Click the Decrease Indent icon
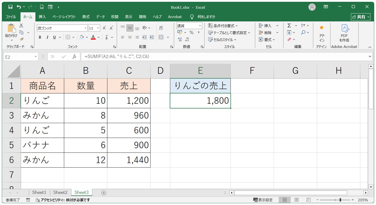This screenshot has width=376, height=205. click(x=145, y=37)
